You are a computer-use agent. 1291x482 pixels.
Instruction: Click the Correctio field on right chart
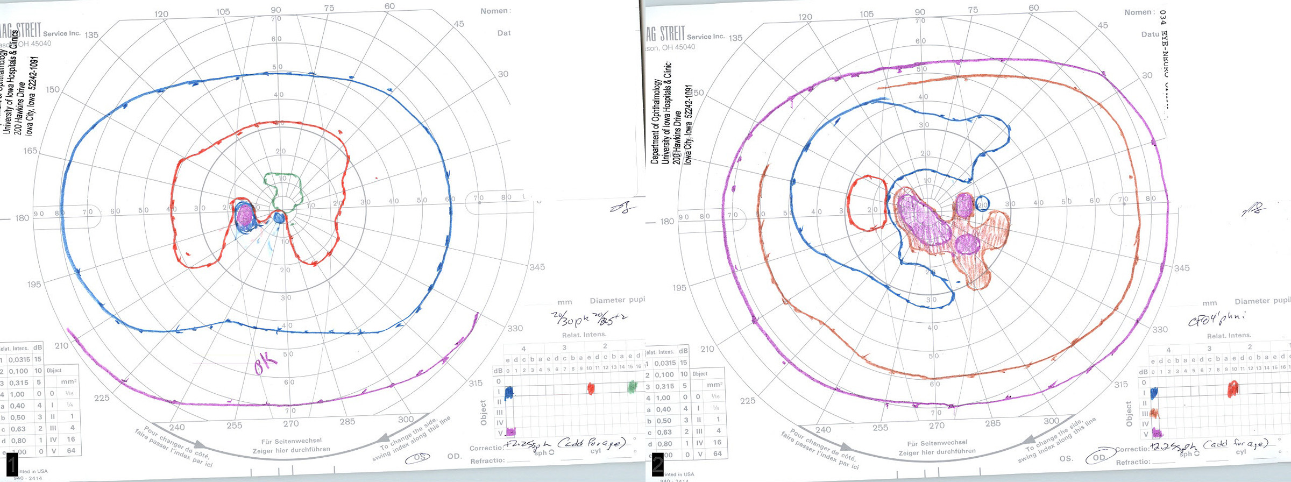click(x=1132, y=449)
